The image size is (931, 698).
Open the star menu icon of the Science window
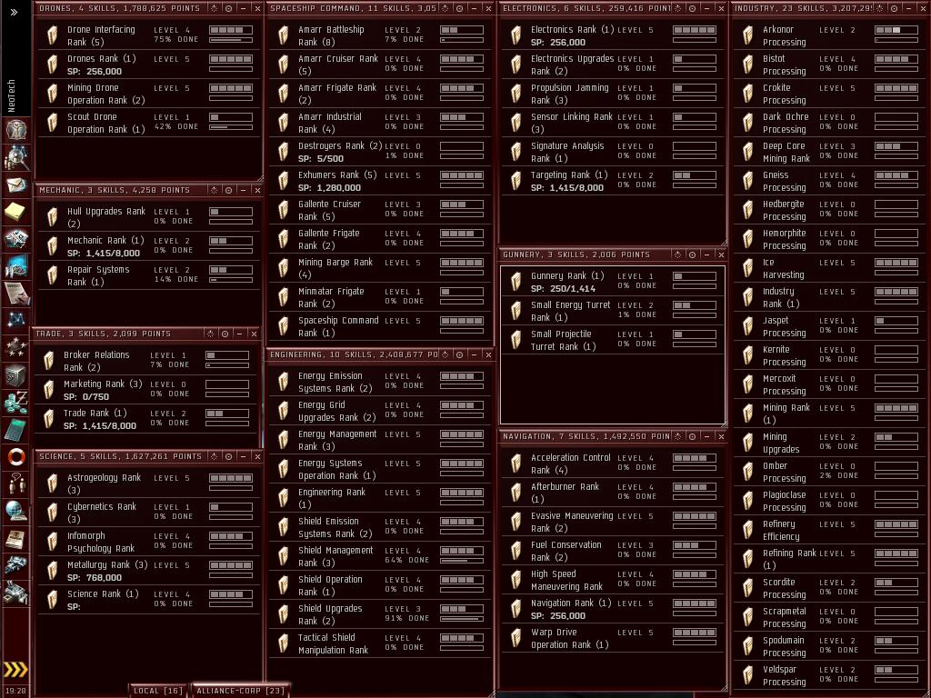pyautogui.click(x=215, y=456)
